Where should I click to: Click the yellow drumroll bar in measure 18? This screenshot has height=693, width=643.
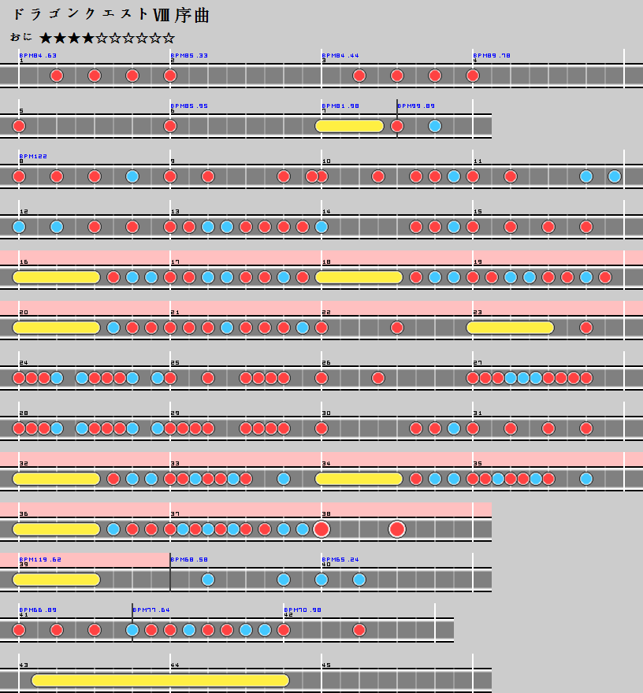[x=359, y=277]
